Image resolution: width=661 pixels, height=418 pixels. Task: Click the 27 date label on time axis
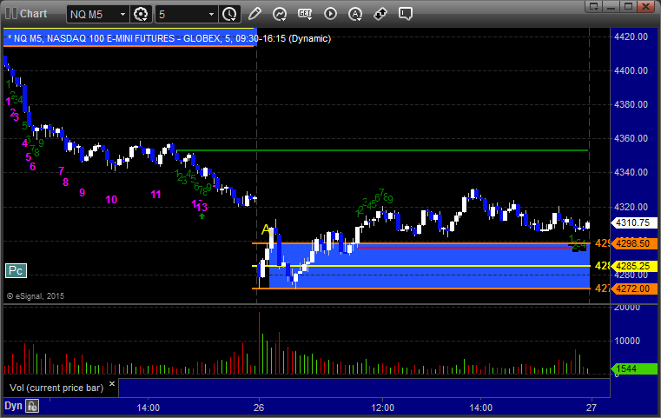click(592, 408)
